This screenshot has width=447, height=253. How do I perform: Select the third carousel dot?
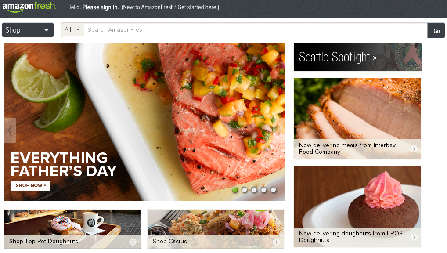[x=254, y=190]
